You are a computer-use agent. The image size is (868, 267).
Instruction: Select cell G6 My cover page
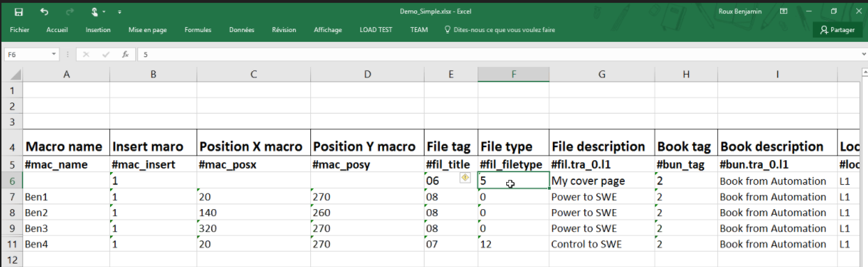pos(602,181)
